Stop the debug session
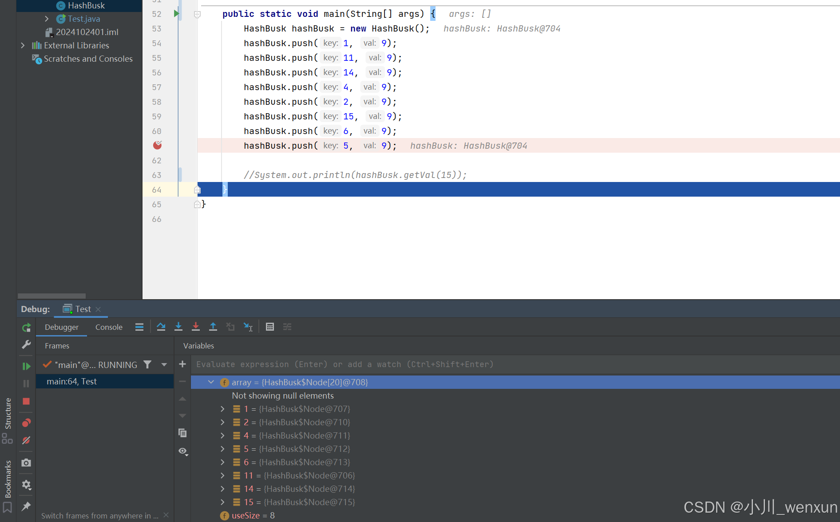Viewport: 840px width, 522px height. tap(26, 401)
